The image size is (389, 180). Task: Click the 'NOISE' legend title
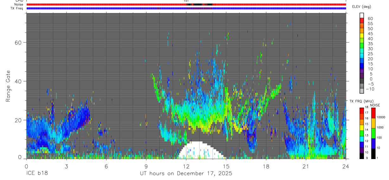click(x=375, y=105)
